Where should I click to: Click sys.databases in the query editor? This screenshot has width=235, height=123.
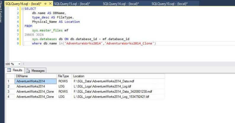pyautogui.click(x=44, y=39)
